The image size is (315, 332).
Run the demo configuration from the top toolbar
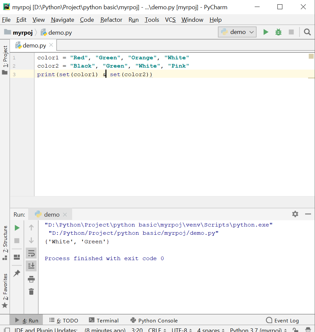coord(266,32)
